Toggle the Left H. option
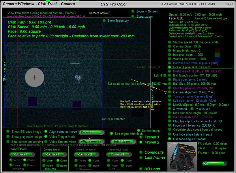Image resolution: width=236 pixels, height=173 pixels. click(x=165, y=75)
